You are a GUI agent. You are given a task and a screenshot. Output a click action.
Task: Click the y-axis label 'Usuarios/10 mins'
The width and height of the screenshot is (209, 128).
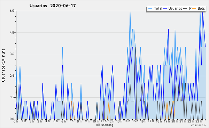pos(3,65)
